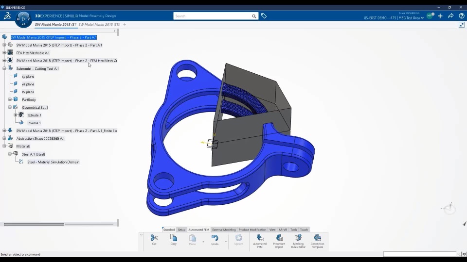Click the Inverse.1 feature icon
This screenshot has width=467, height=262.
pos(21,123)
